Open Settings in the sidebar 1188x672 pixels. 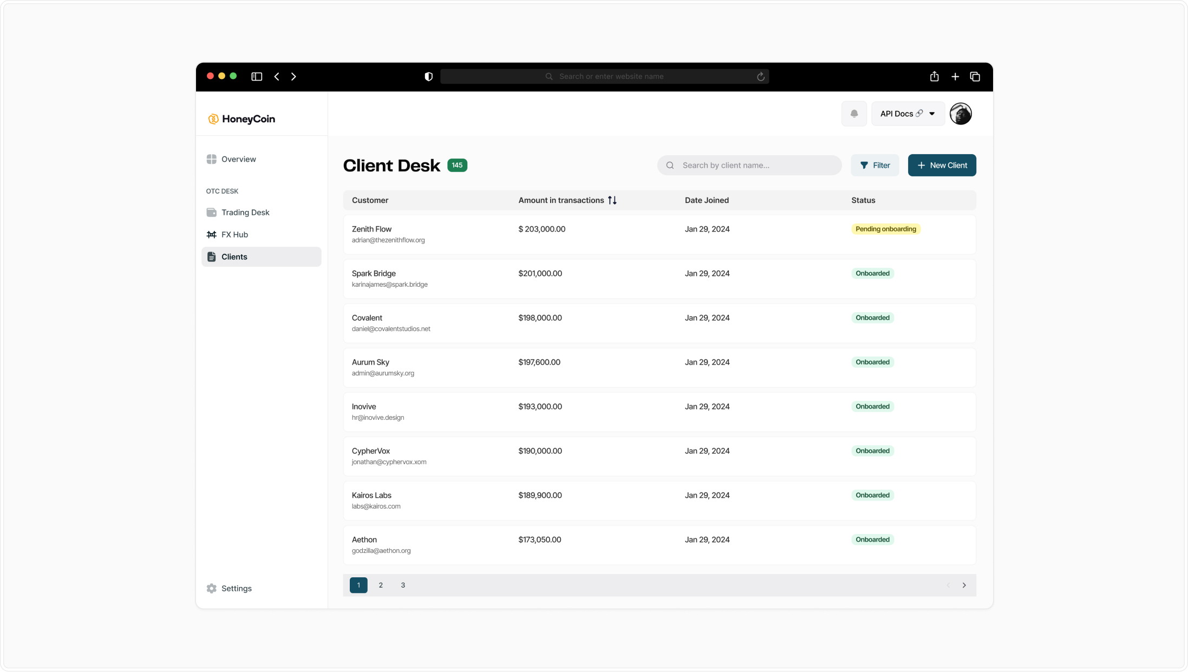[x=236, y=589]
